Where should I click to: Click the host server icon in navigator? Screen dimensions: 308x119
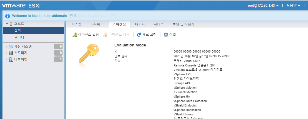11,24
